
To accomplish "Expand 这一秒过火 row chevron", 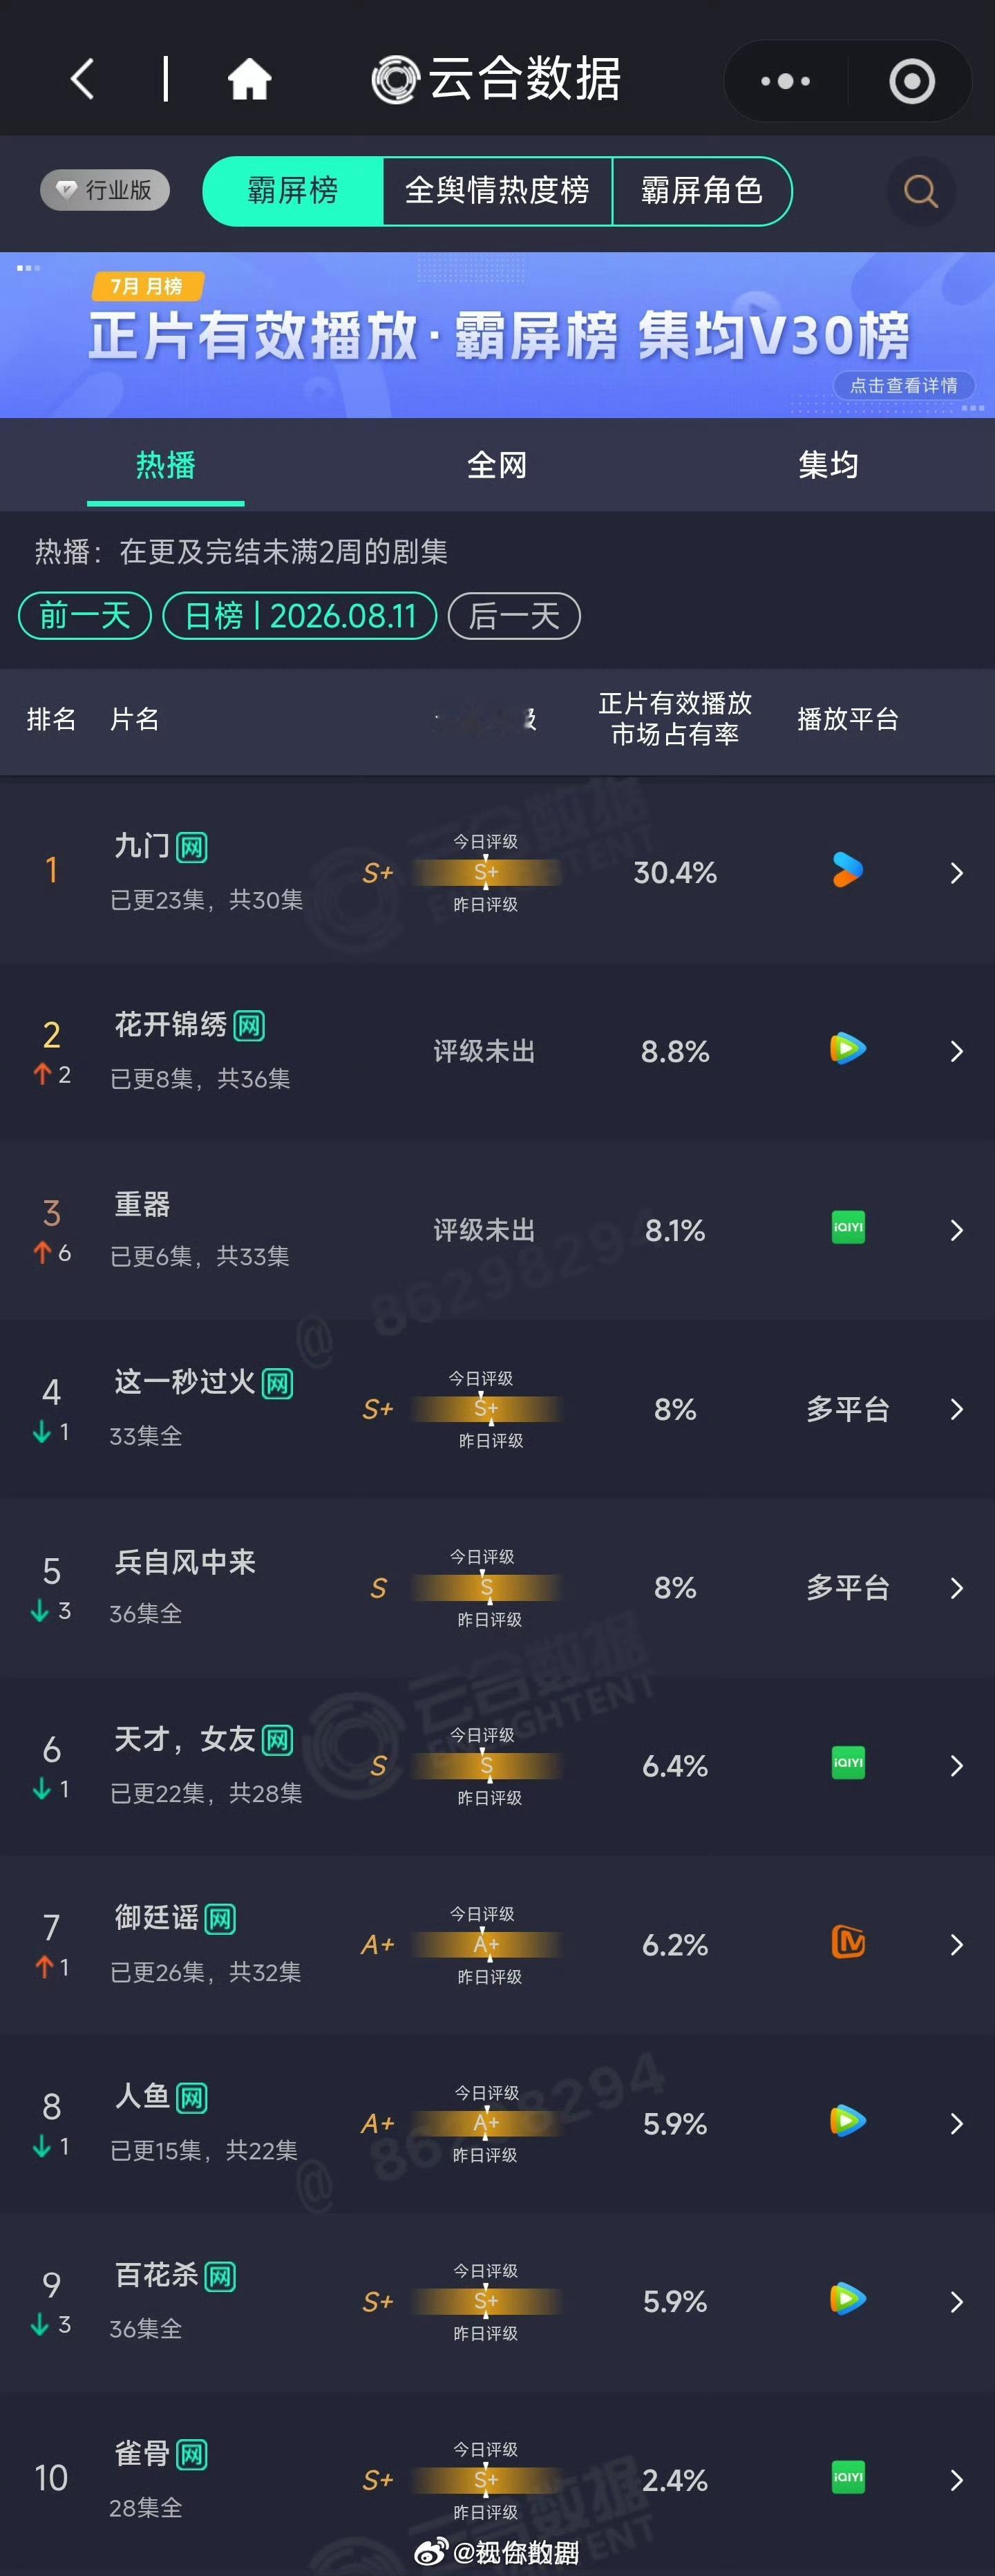I will (x=956, y=1409).
